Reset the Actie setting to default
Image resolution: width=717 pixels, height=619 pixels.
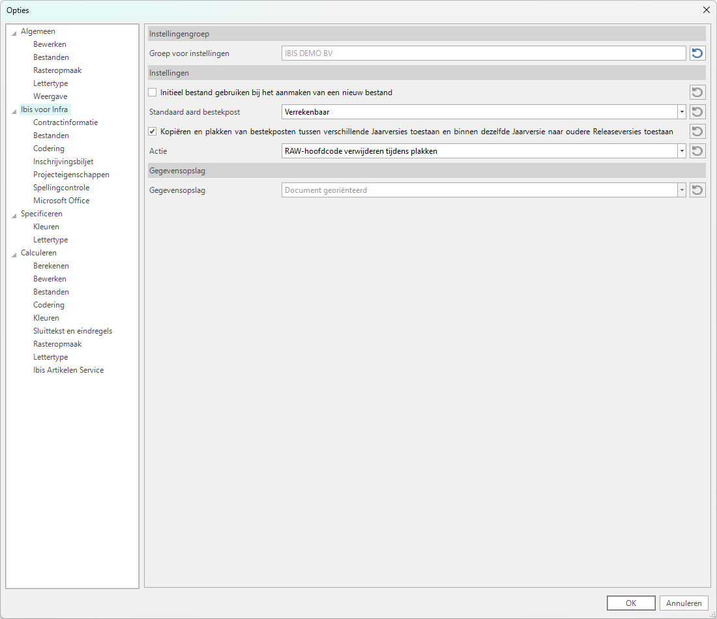697,151
